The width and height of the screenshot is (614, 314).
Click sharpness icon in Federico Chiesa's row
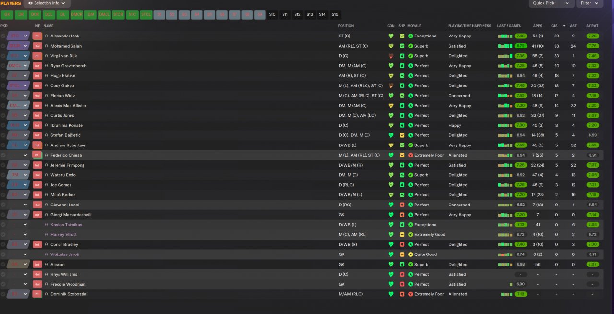[402, 155]
